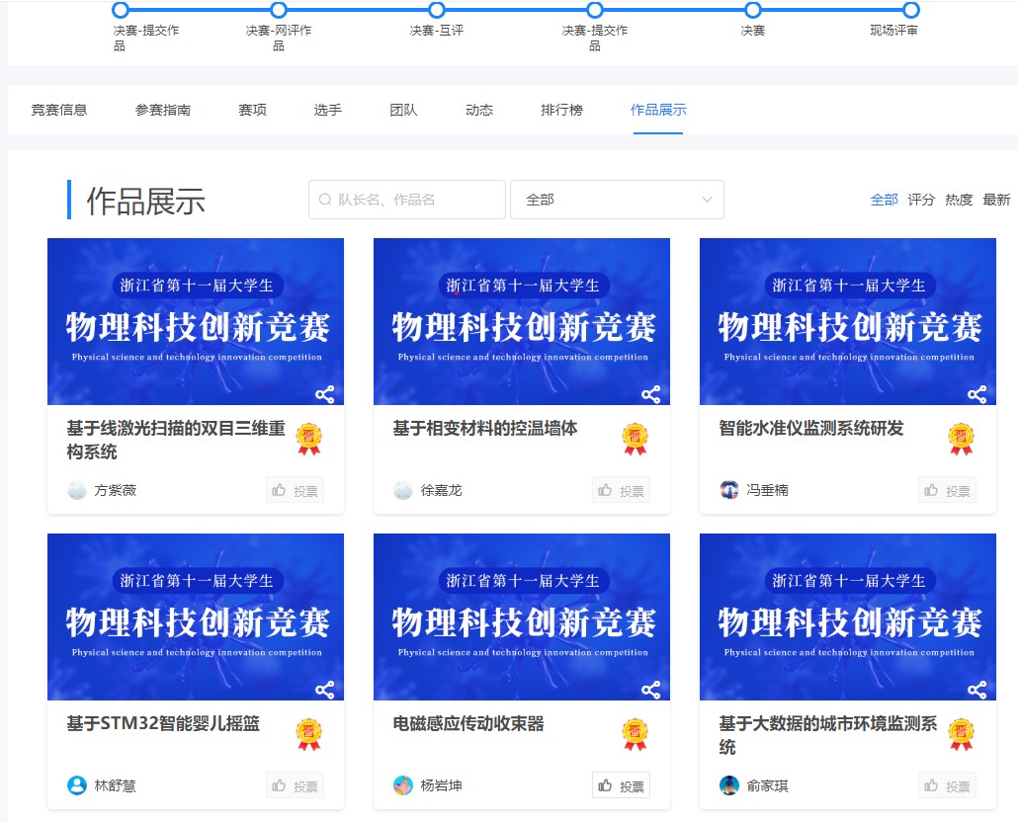1018x823 pixels.
Task: Select the 决赛-互评 stage marker
Action: tap(437, 10)
